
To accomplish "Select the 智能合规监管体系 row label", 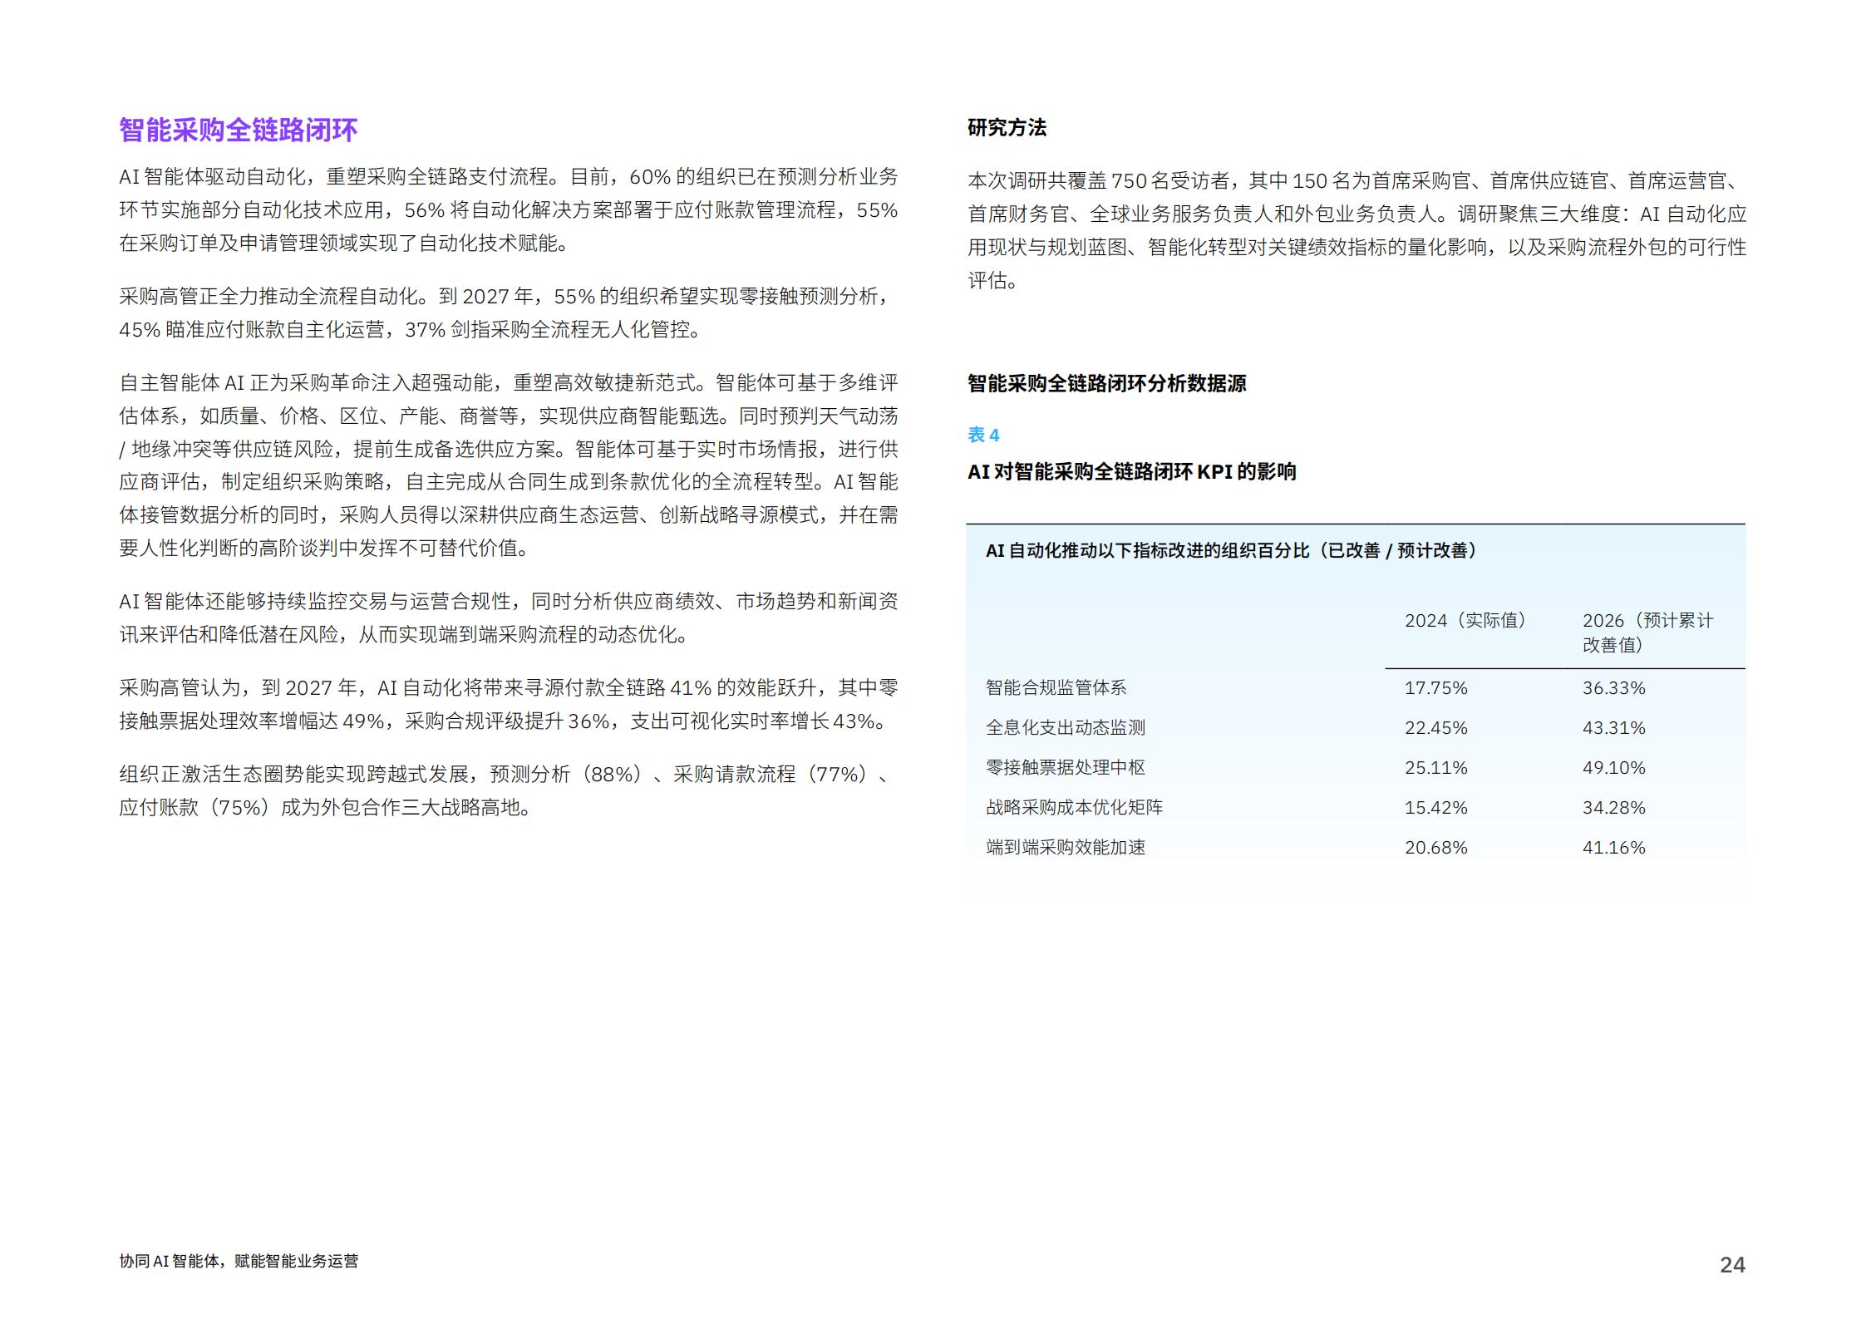I will click(x=1056, y=688).
